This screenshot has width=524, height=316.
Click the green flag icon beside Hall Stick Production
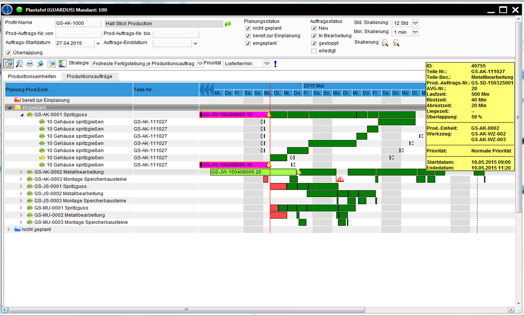(228, 24)
